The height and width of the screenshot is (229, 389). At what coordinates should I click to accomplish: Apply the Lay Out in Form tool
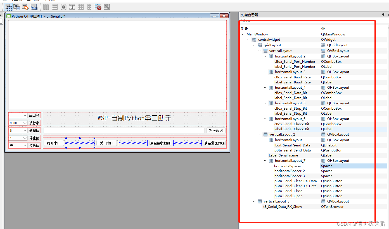pos(89,7)
